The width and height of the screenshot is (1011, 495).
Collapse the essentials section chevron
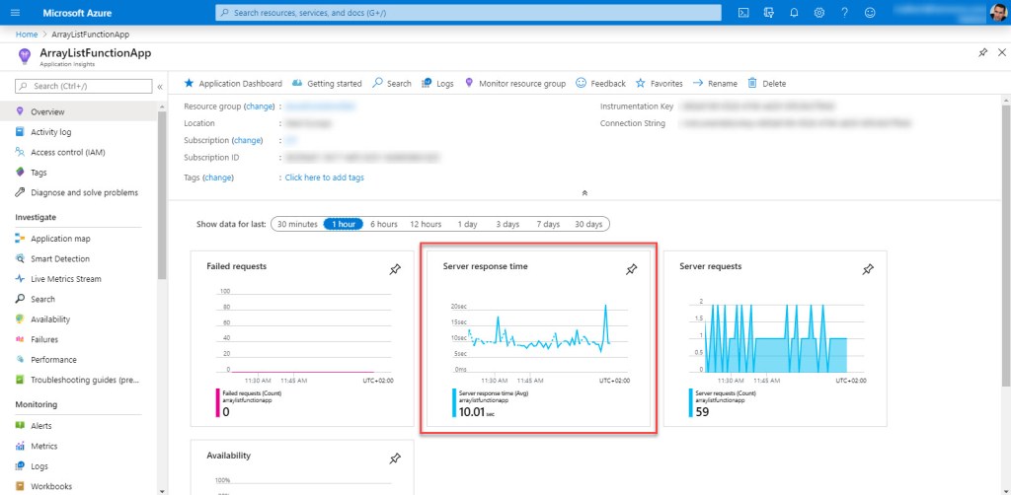pyautogui.click(x=584, y=193)
